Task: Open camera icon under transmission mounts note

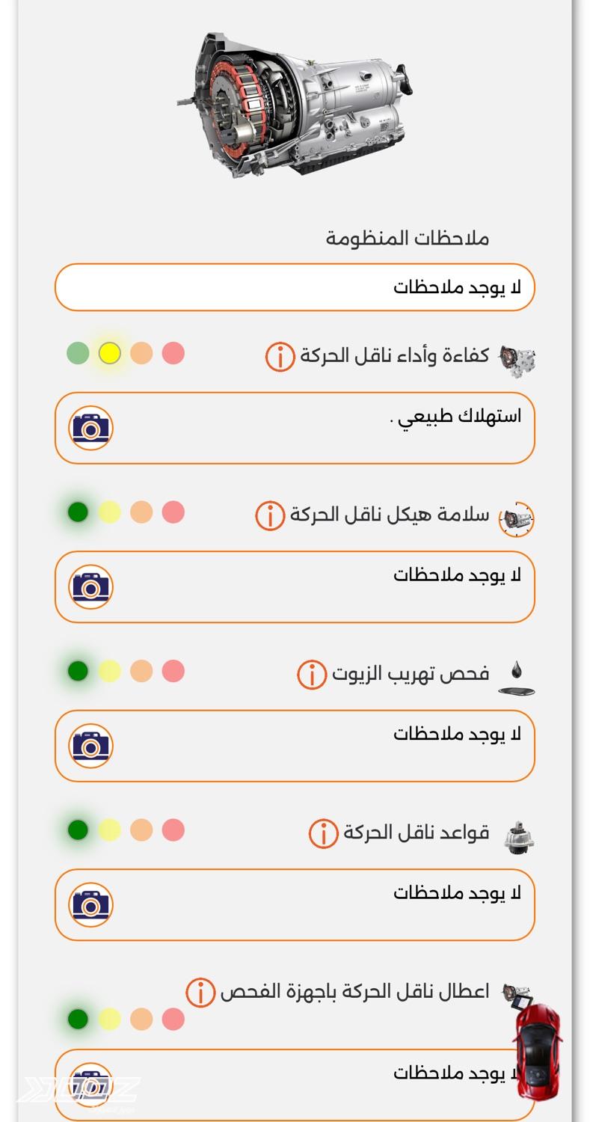Action: [90, 904]
